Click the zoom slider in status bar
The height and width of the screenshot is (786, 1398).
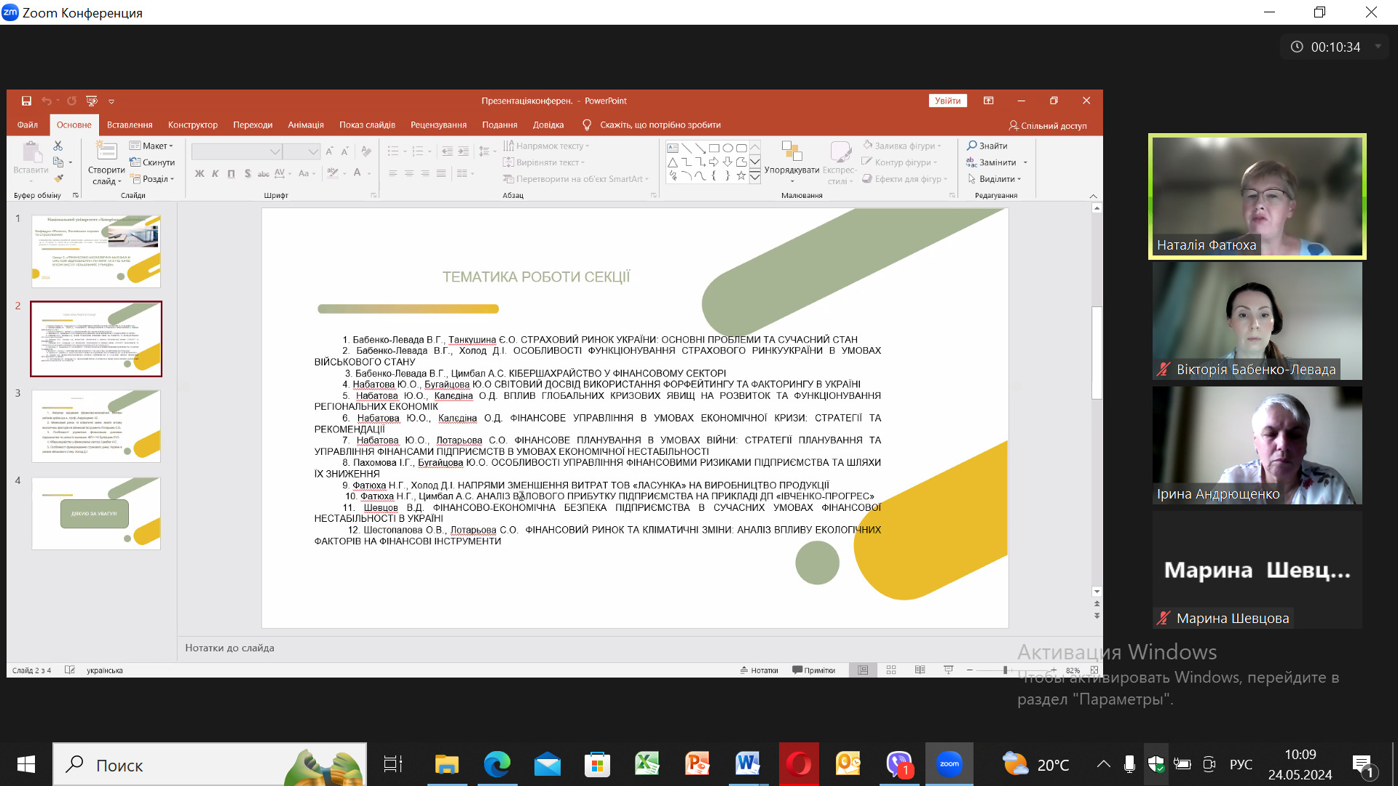[1005, 670]
